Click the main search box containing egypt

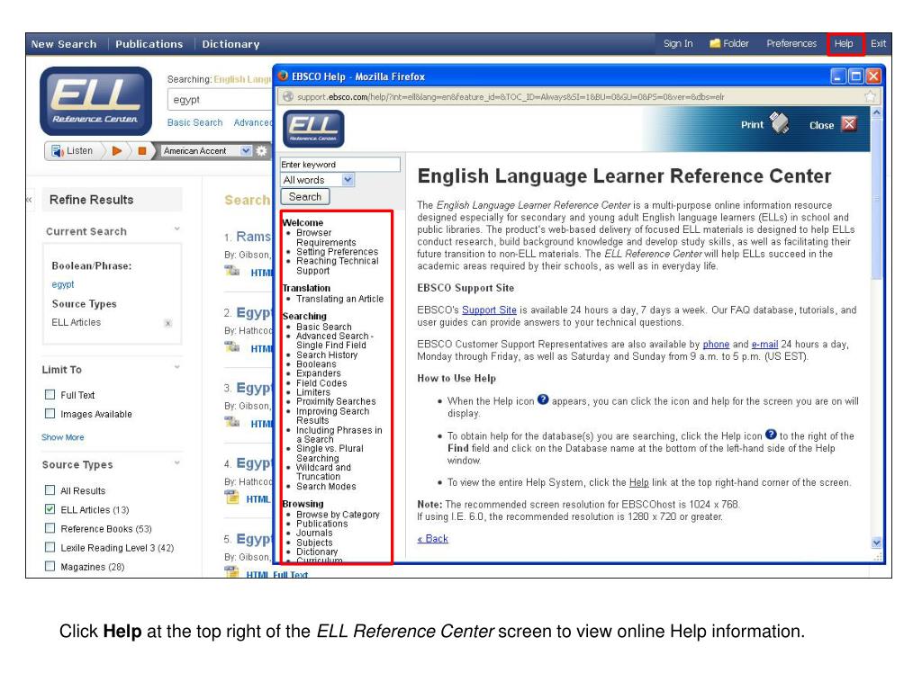(x=221, y=100)
